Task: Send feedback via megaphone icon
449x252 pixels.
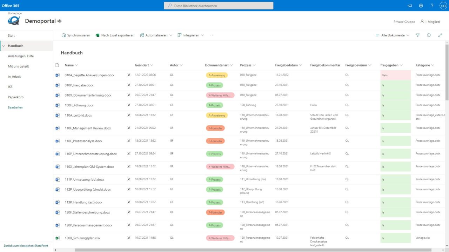Action: click(409, 5)
